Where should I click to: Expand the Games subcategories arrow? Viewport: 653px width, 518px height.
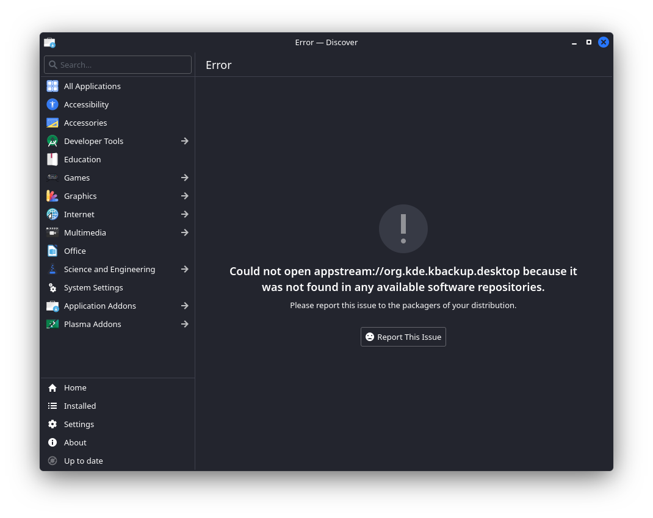(x=184, y=178)
